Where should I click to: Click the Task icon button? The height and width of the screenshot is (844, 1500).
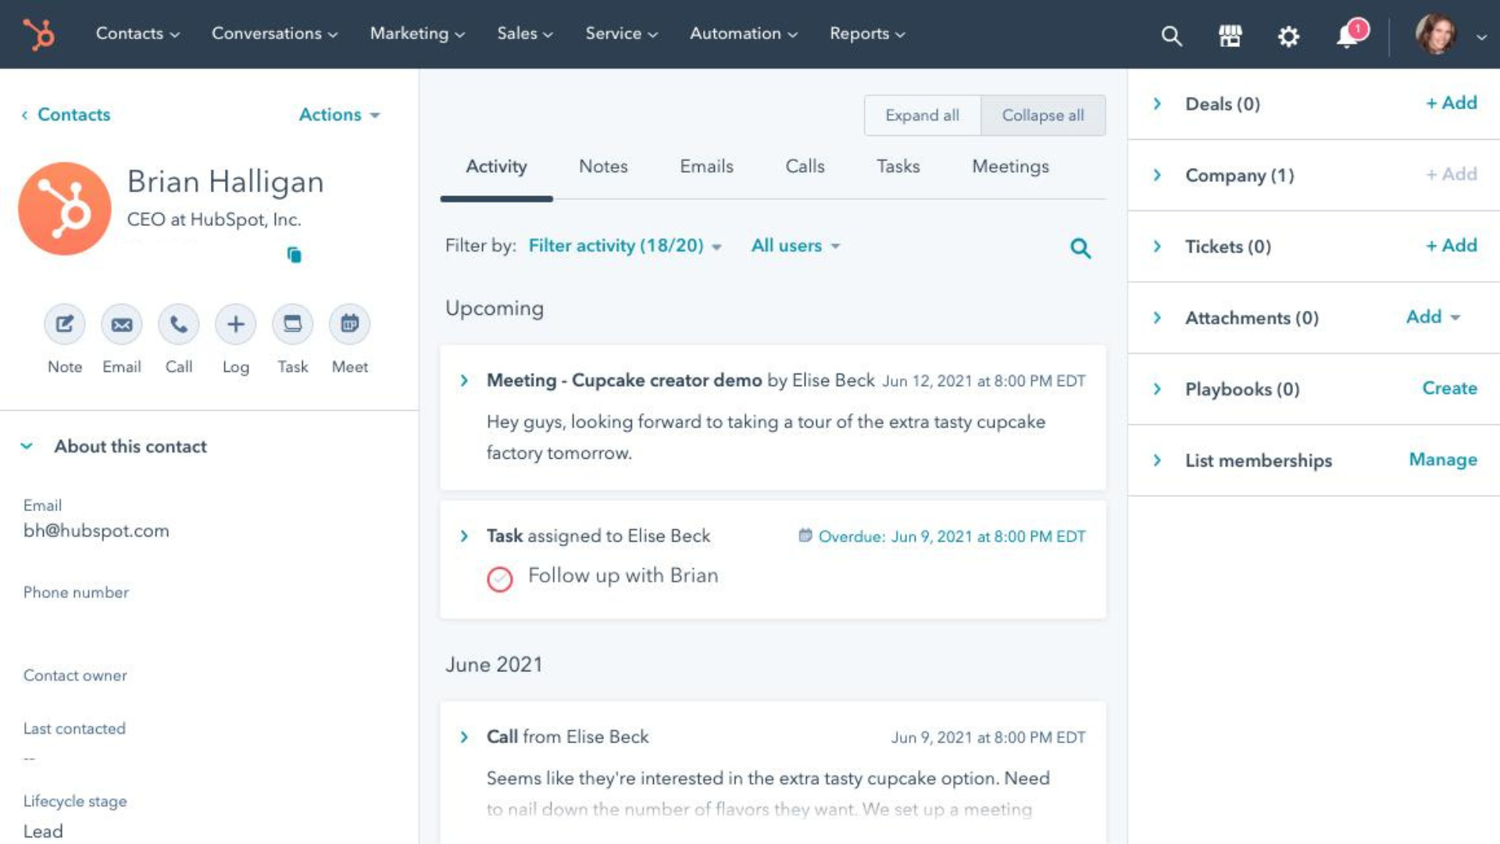293,324
